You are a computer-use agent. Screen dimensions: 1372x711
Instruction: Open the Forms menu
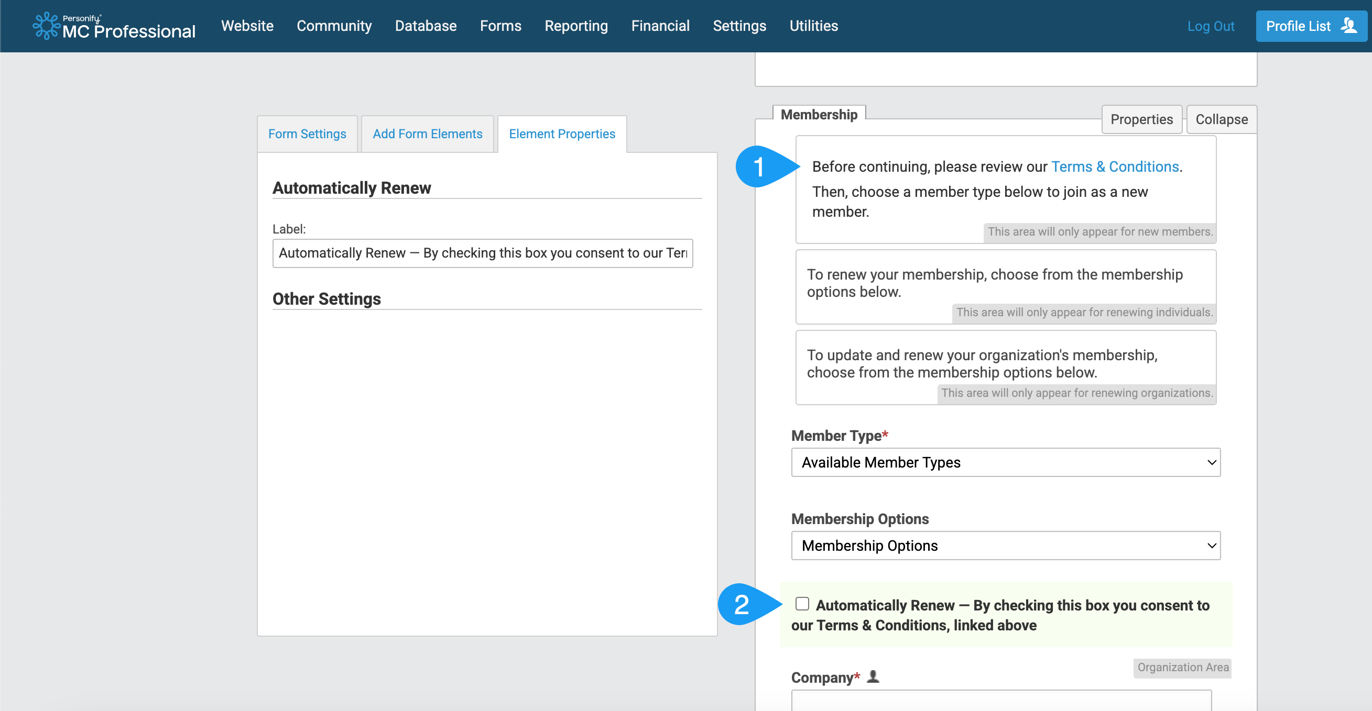pos(500,26)
